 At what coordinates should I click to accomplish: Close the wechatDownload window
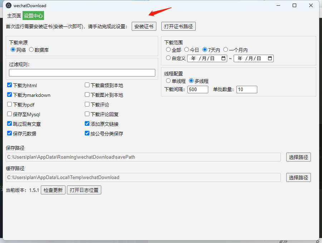(311, 5)
